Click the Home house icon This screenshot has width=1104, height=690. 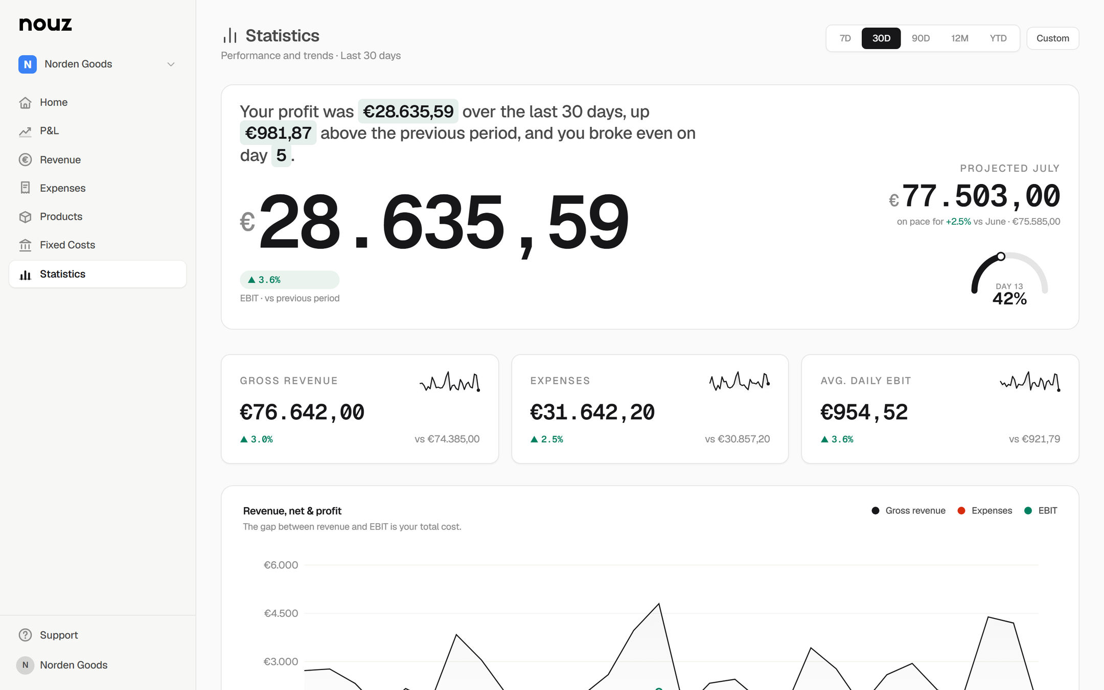click(25, 103)
